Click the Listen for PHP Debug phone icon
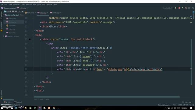Viewport: 195px width, 110px height. 186,8
